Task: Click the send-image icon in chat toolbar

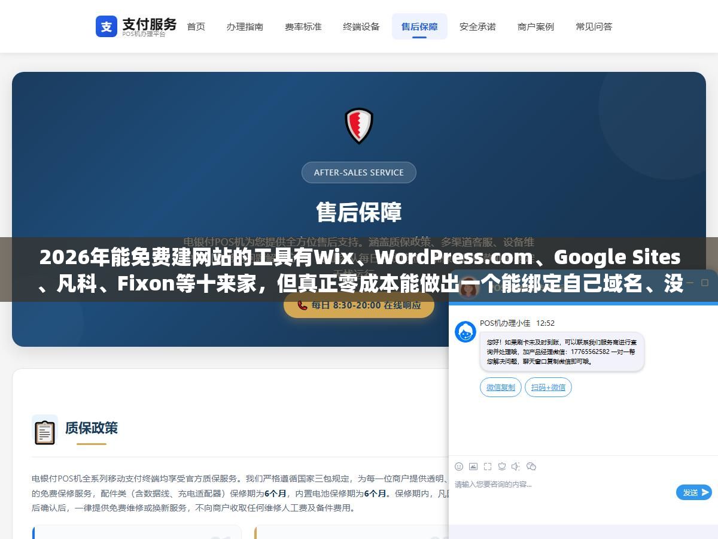Action: (473, 467)
